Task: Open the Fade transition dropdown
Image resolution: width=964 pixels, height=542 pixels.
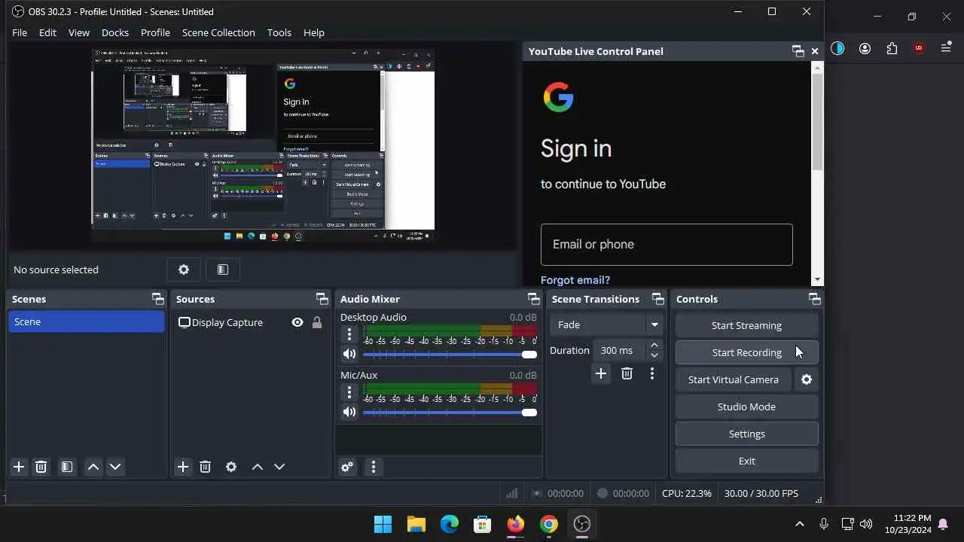Action: click(606, 324)
